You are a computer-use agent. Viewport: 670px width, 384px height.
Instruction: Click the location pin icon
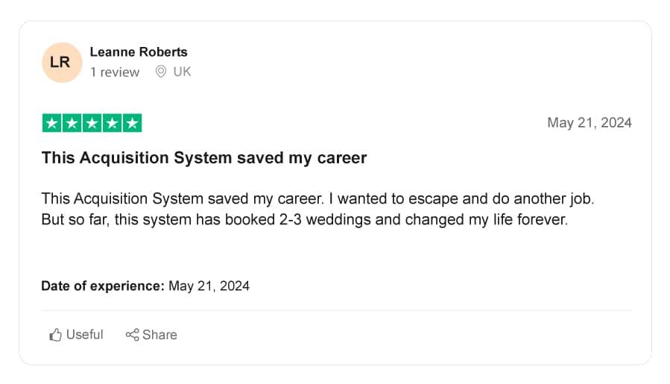tap(161, 72)
